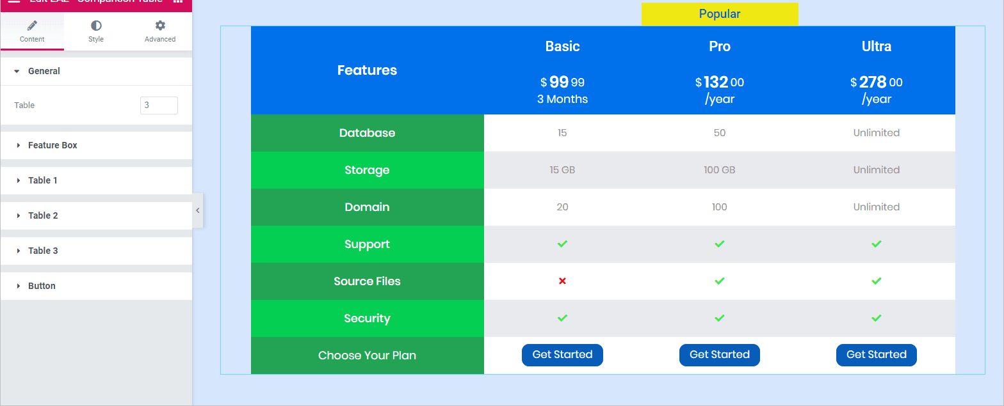This screenshot has height=406, width=1004.
Task: Expand the Feature Box section
Action: pyautogui.click(x=96, y=145)
